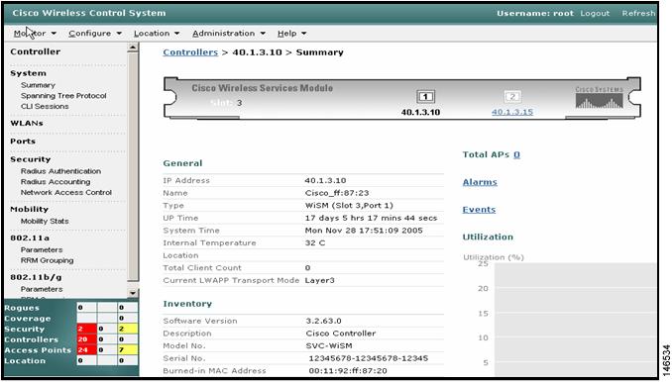Select Network Access Control item
The width and height of the screenshot is (672, 382).
(66, 193)
